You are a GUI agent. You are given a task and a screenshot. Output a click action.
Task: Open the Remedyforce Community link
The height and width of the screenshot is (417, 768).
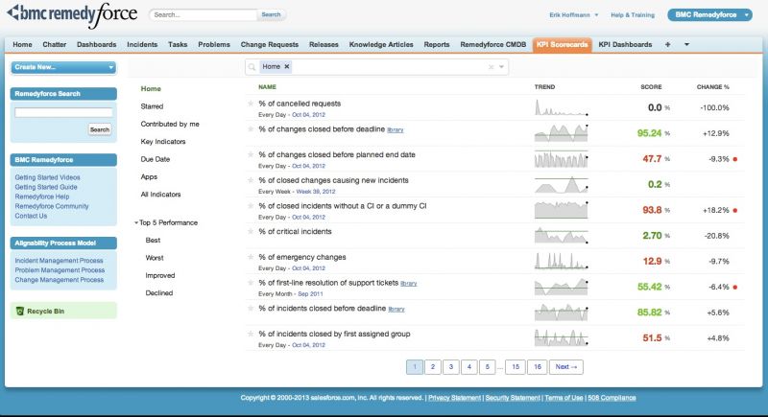point(52,206)
